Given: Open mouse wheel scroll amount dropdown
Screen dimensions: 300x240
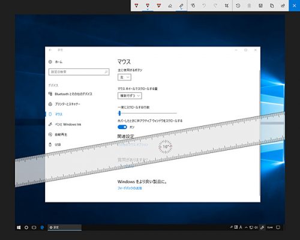Looking at the screenshot, I should 130,95.
